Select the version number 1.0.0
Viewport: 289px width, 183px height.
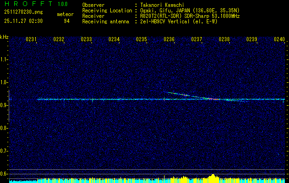pyautogui.click(x=62, y=4)
